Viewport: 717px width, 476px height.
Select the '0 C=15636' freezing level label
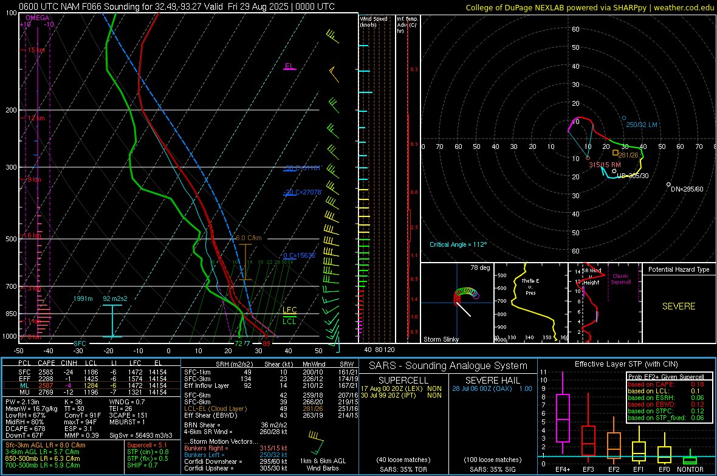(x=299, y=255)
